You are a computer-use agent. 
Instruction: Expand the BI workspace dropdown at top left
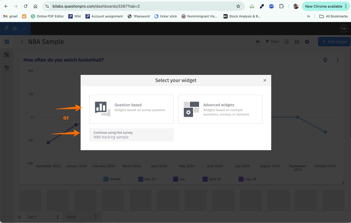pos(24,28)
